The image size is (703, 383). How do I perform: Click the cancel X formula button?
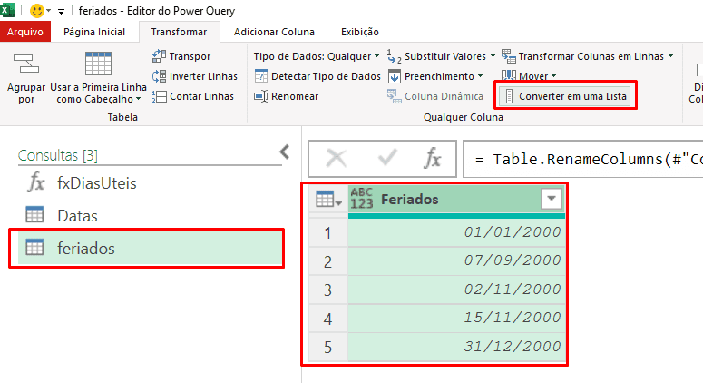336,158
